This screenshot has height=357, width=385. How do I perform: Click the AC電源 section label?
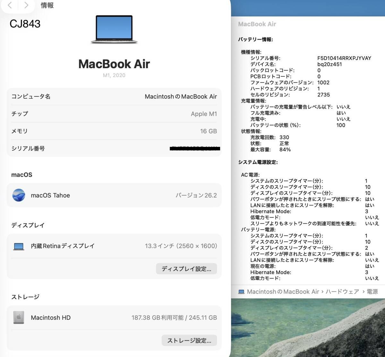tap(250, 175)
